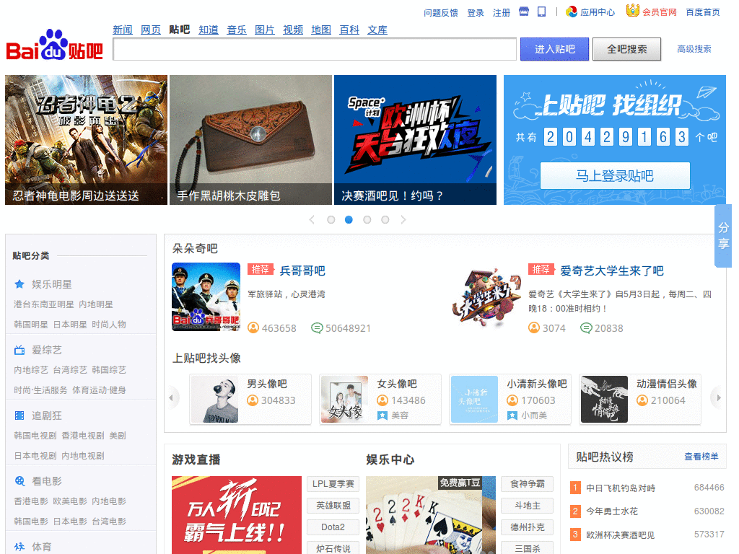Open the 欧美电影 category link
Viewport: 739px width, 554px height.
click(x=70, y=501)
